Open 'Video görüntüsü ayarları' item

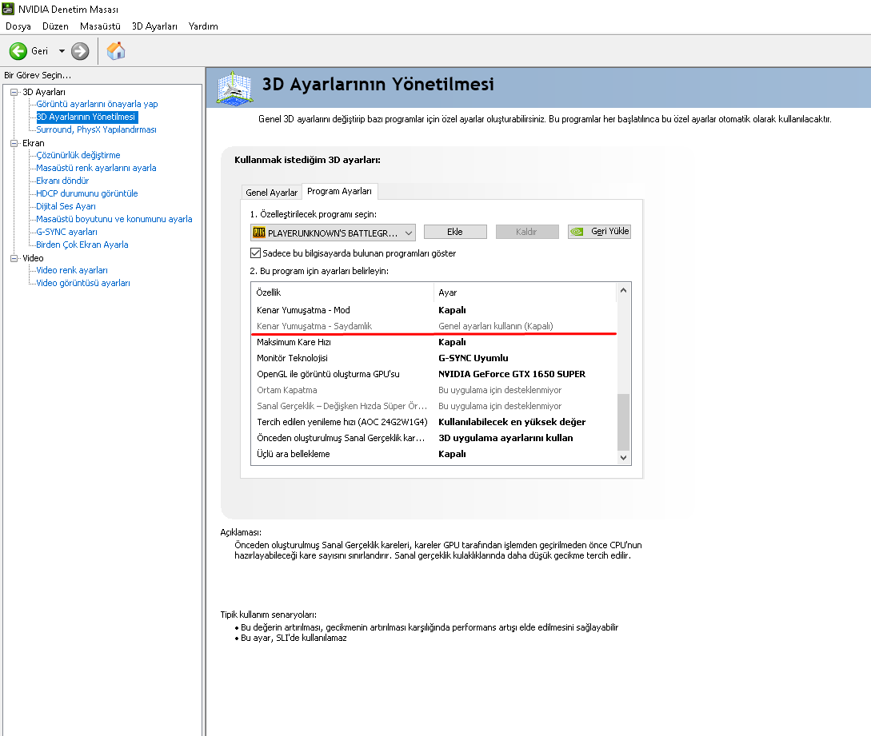[x=82, y=283]
